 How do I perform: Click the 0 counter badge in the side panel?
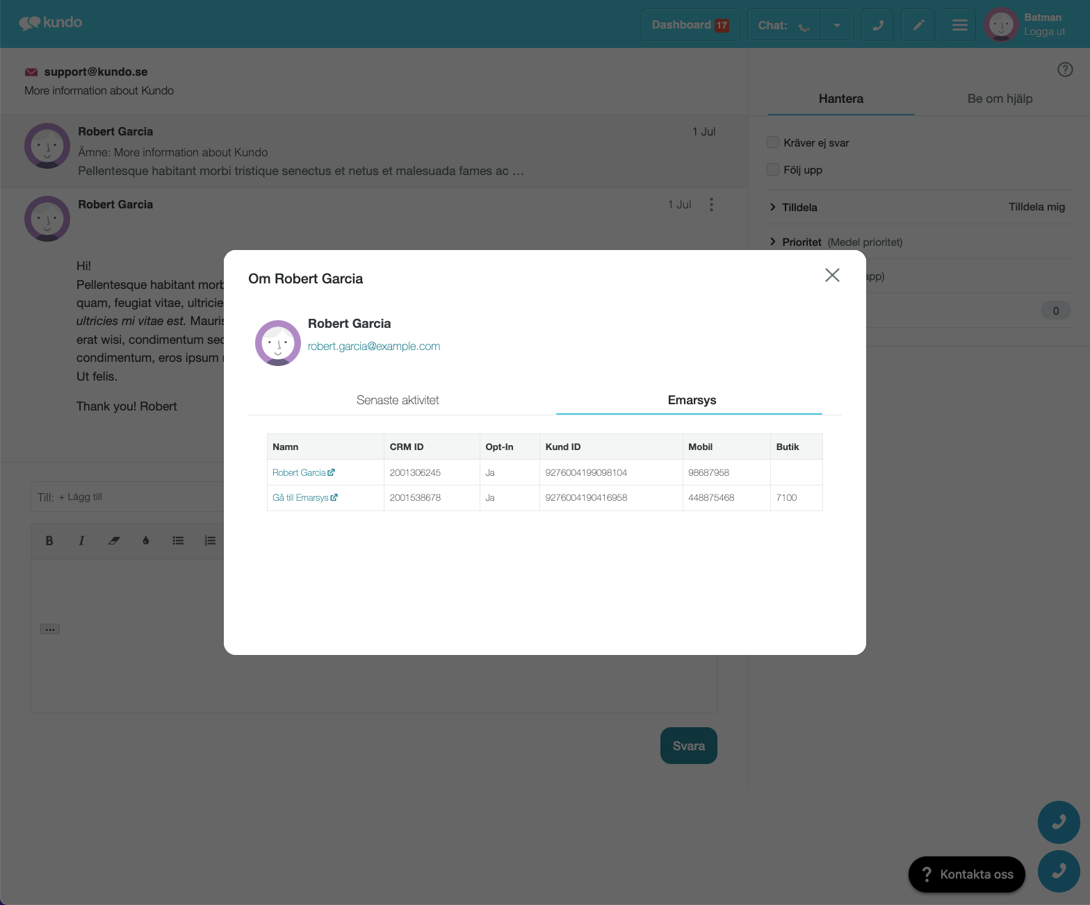1055,310
